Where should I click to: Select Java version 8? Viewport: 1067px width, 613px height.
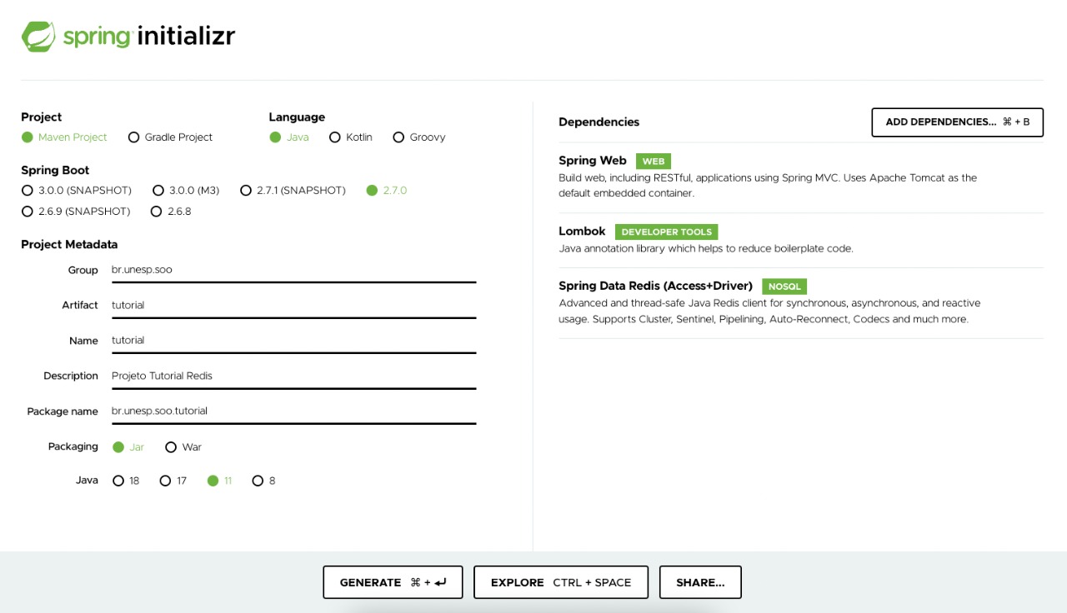coord(263,481)
